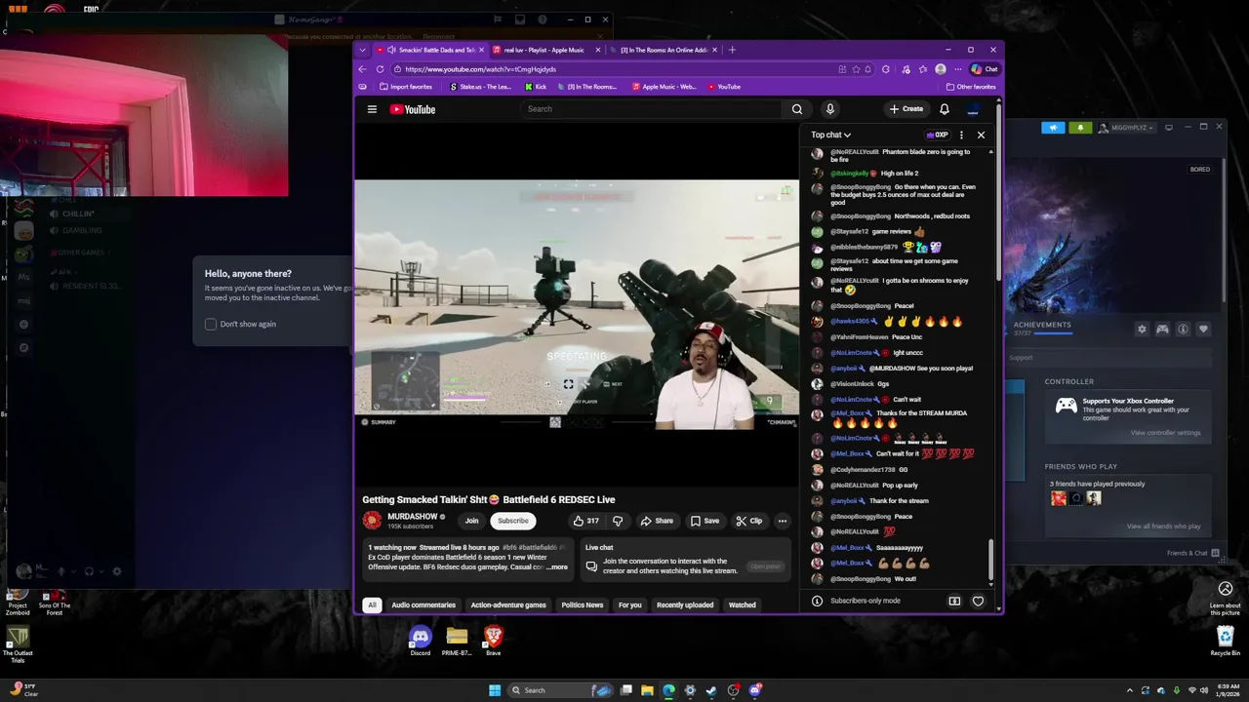The height and width of the screenshot is (702, 1249).
Task: Open game info icon in Steam window
Action: tap(1183, 330)
